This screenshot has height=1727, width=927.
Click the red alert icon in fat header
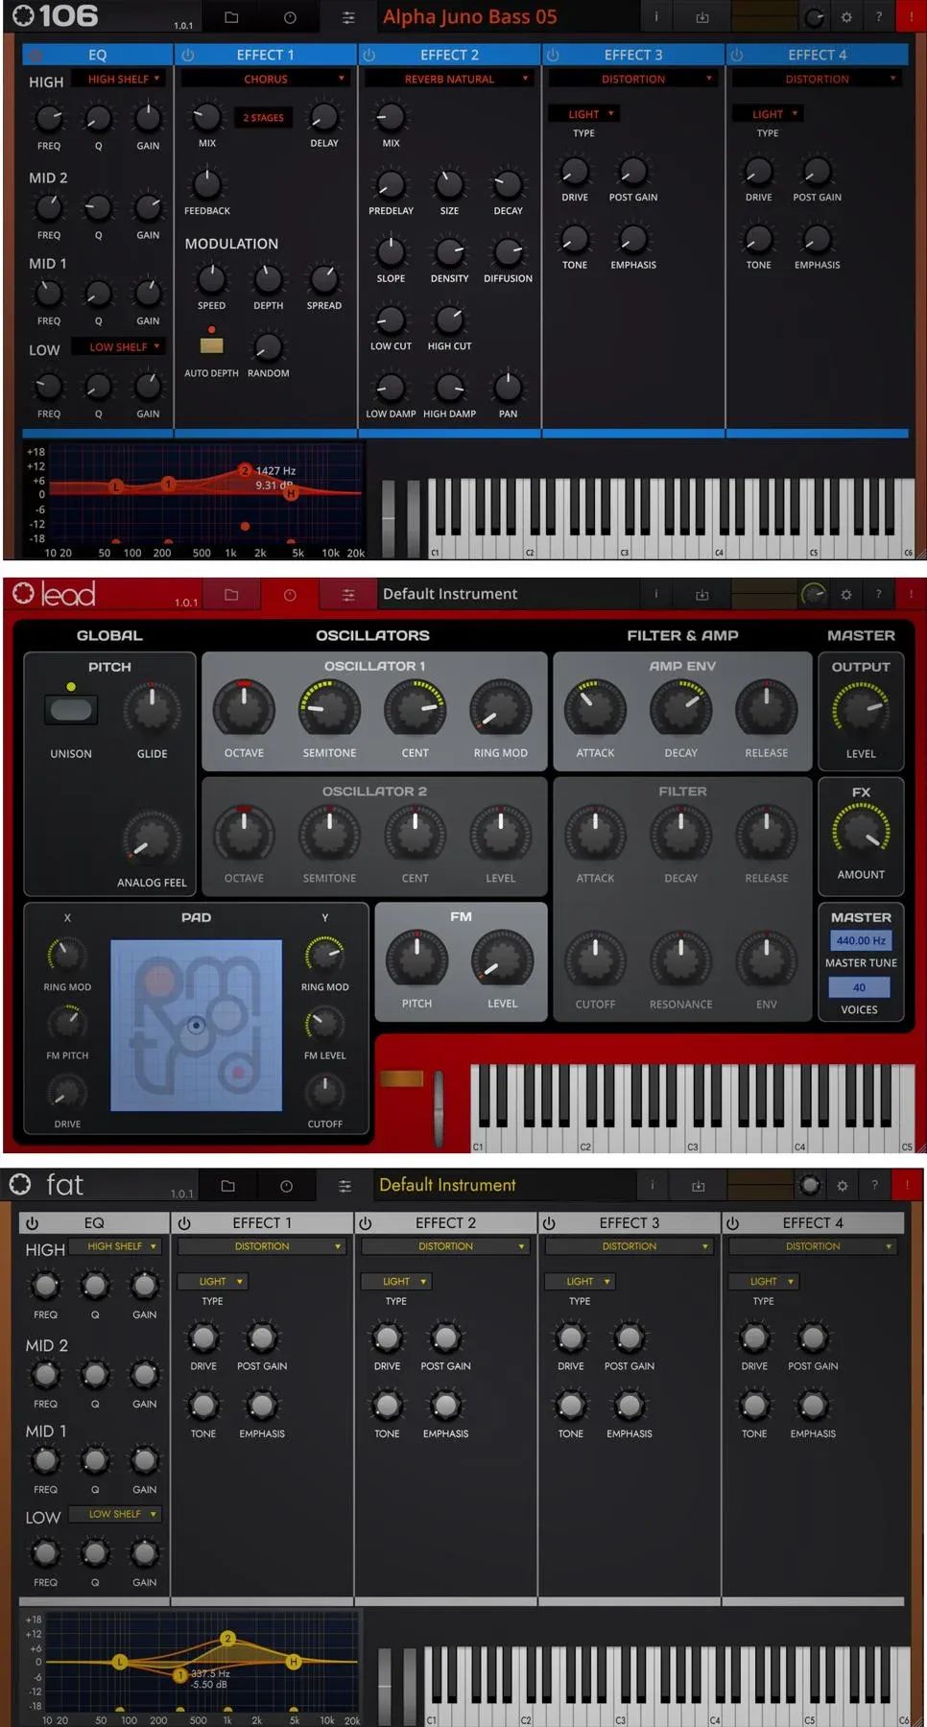click(907, 1186)
